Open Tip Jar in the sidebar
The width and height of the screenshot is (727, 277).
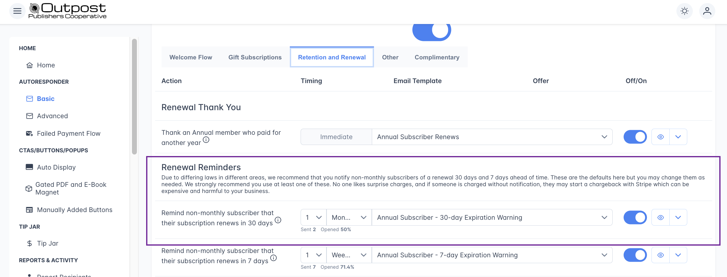click(47, 243)
